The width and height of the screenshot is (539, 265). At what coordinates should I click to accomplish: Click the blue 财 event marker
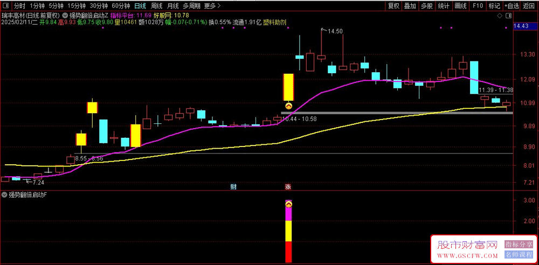[233, 187]
